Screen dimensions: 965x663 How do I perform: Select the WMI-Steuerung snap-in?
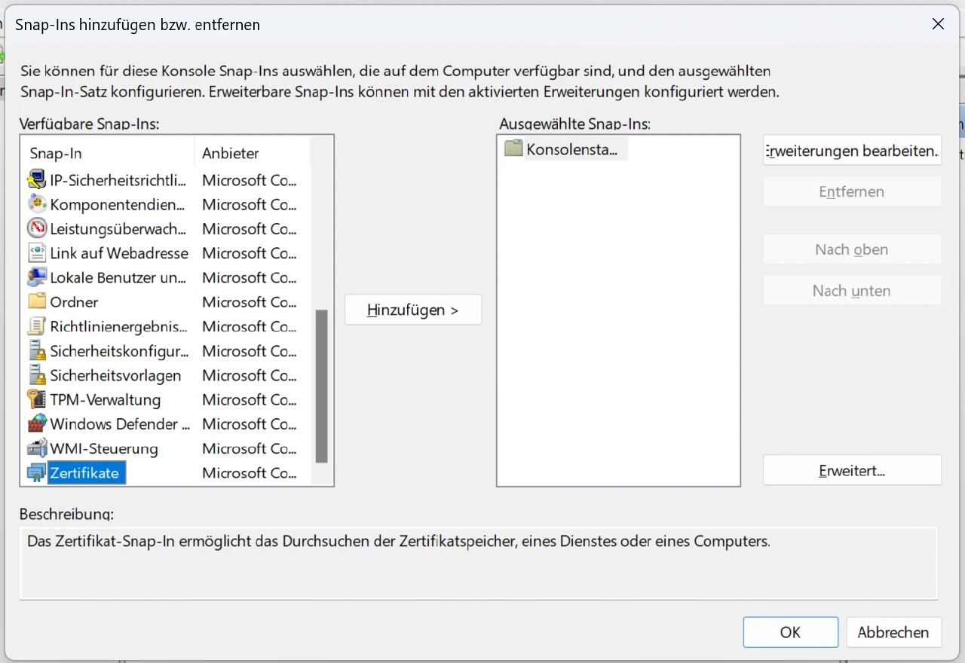(x=103, y=448)
